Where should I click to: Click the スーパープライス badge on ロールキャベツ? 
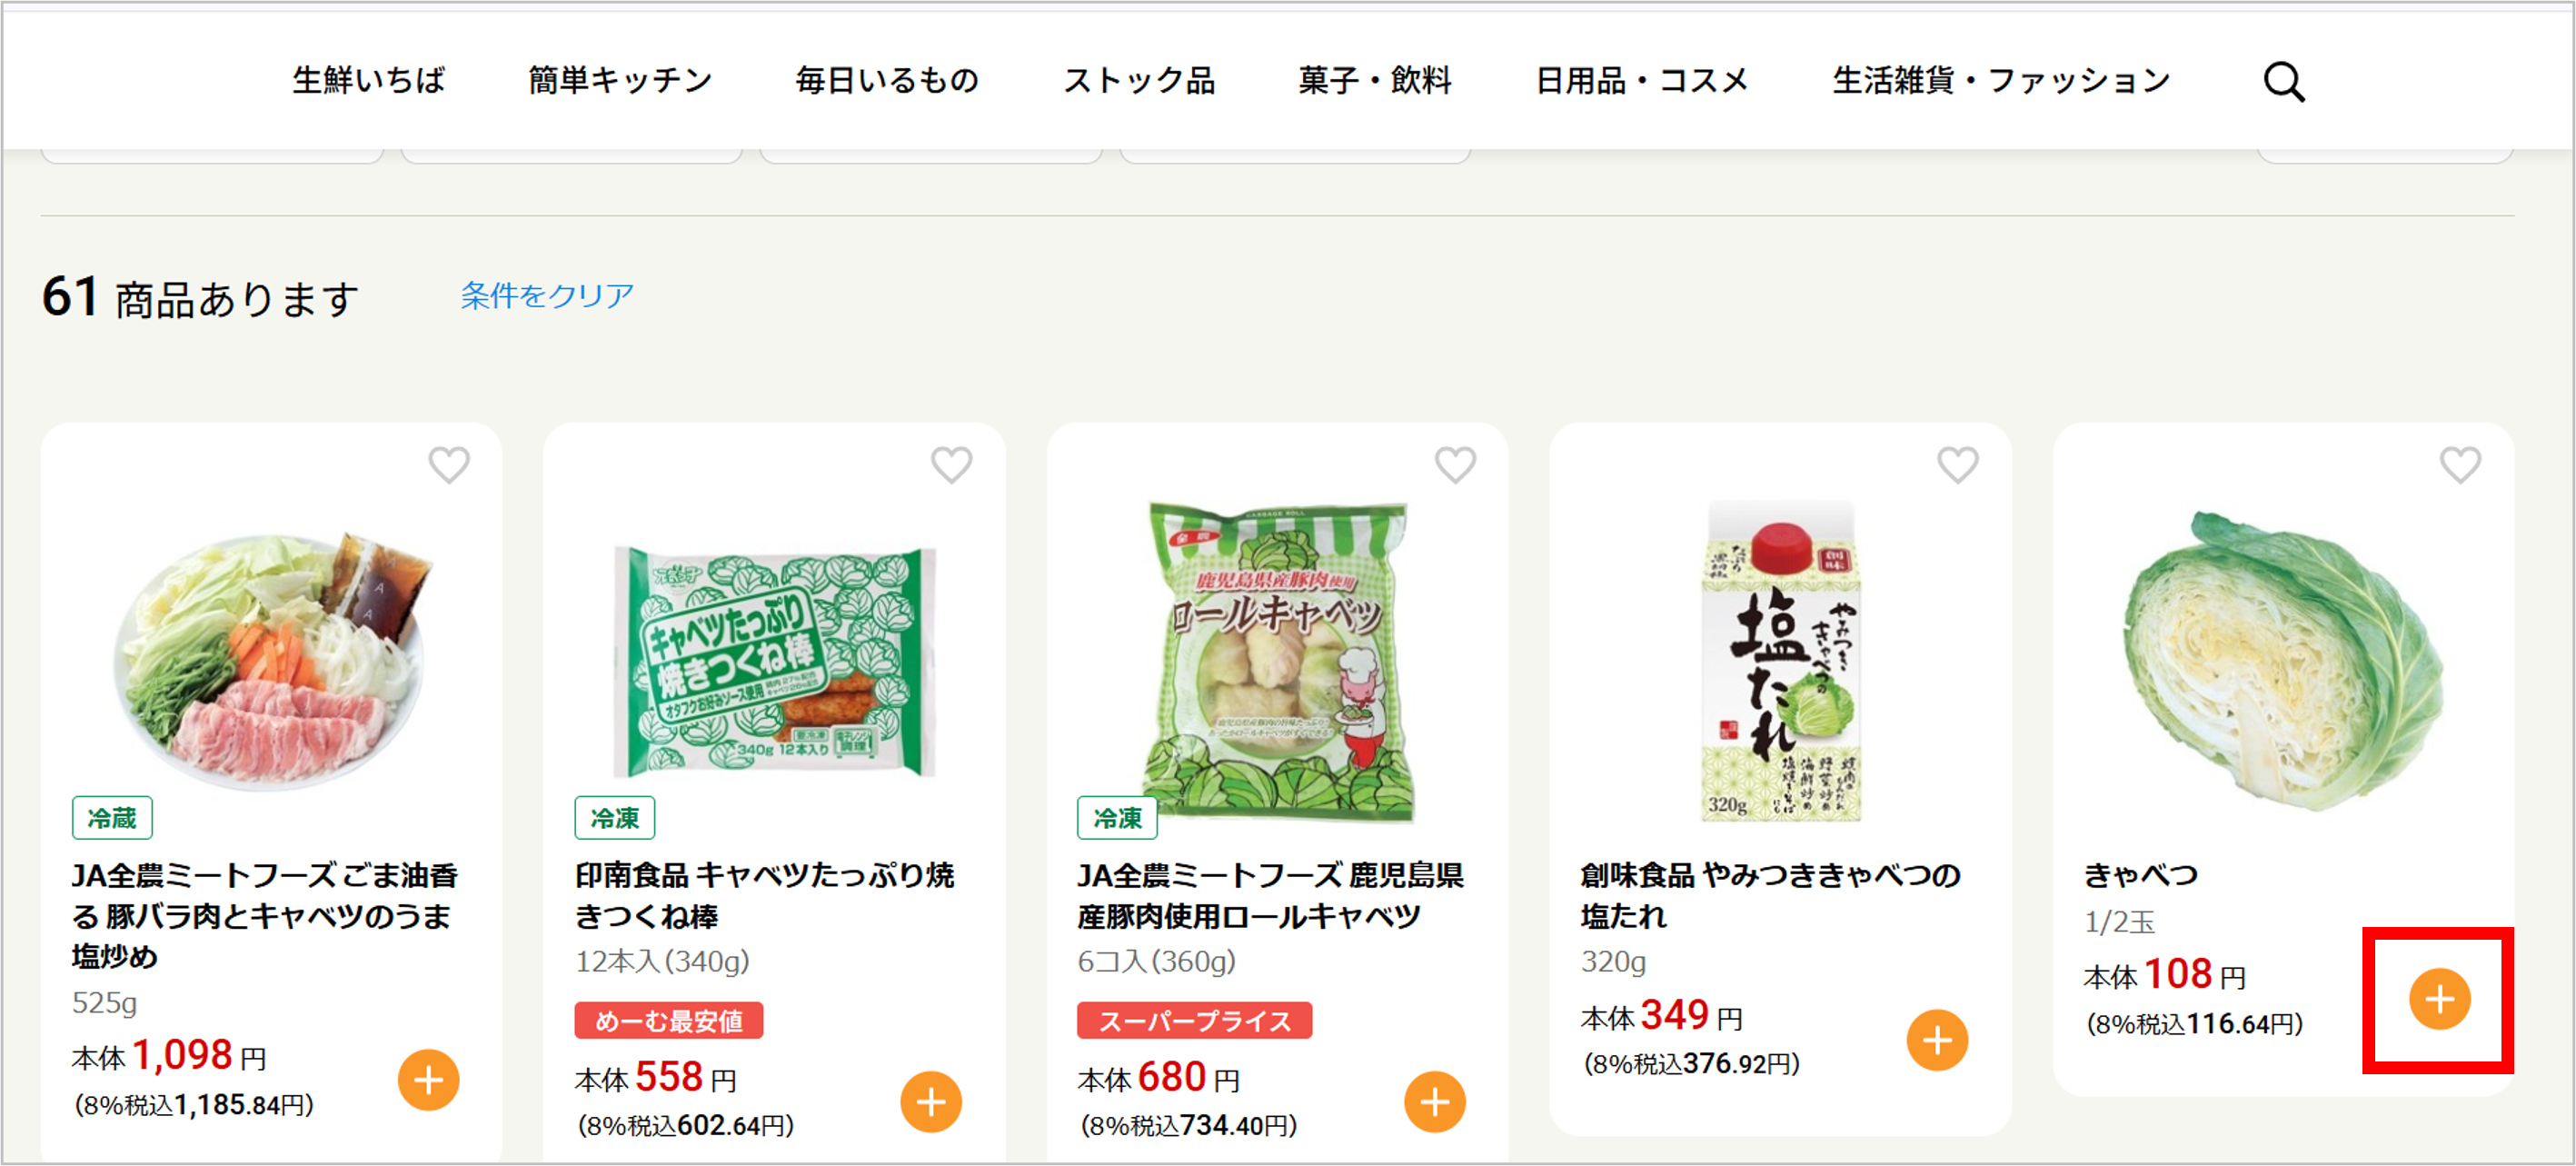click(x=1193, y=1021)
